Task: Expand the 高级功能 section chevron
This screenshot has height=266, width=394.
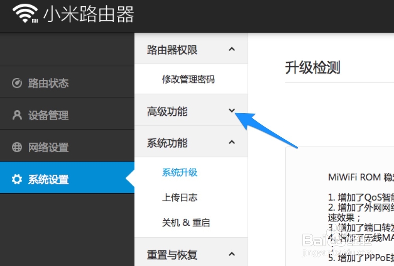Action: [232, 110]
